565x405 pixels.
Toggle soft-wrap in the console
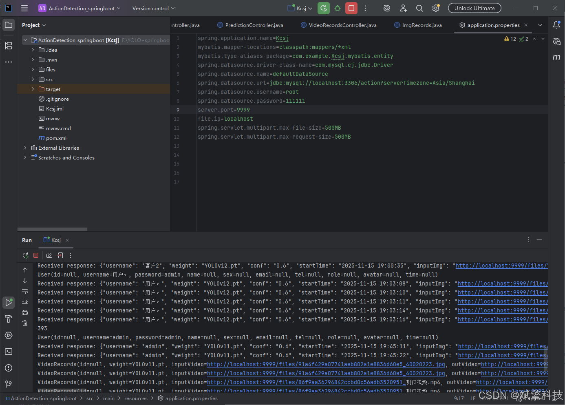click(x=25, y=291)
